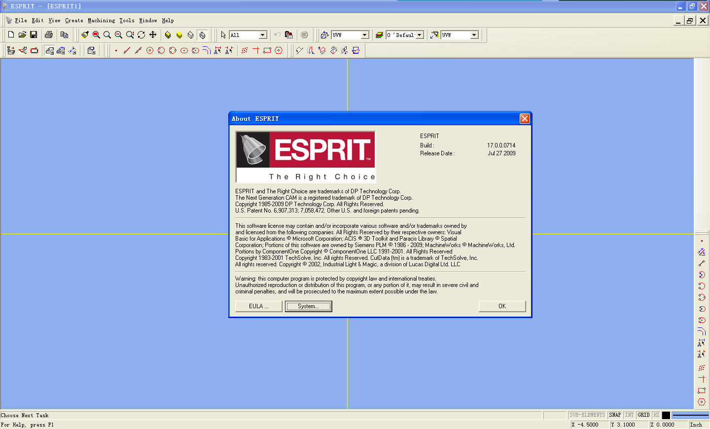Click the selection arrow cursor icon

(223, 35)
